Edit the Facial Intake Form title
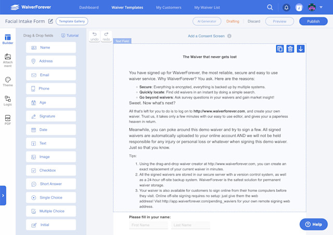This screenshot has height=235, width=333. 50,21
